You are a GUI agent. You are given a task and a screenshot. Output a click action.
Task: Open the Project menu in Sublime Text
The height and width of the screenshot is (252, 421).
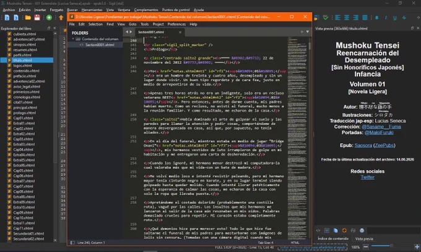point(158,24)
